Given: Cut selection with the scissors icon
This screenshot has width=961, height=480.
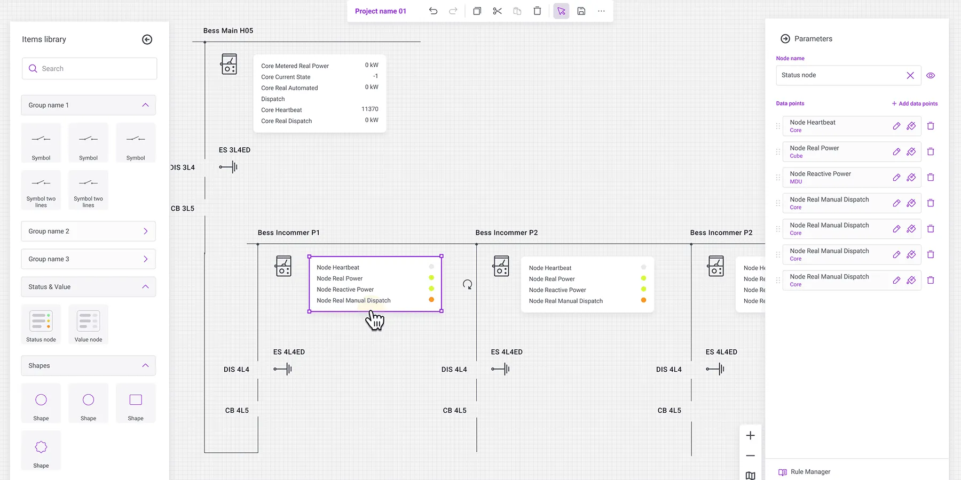Looking at the screenshot, I should [497, 11].
